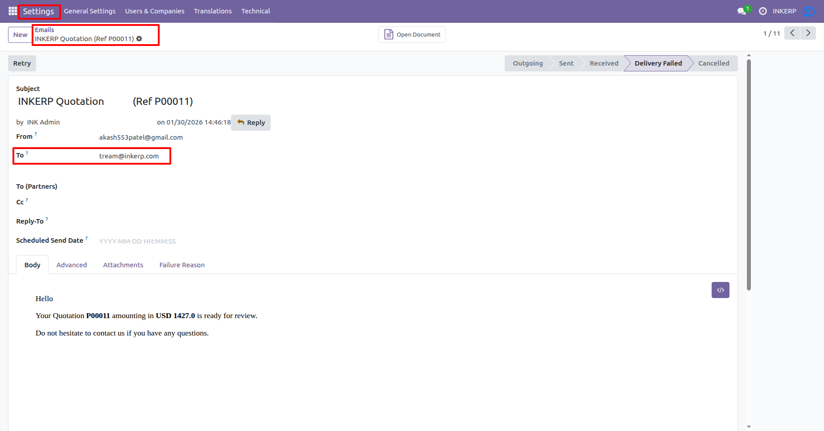Click the To email field tream@inkerp.com
Screen dimensions: 824x431
click(x=129, y=156)
